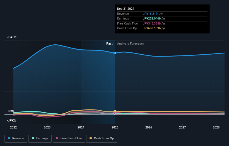Click the 2026 x-axis label
This screenshot has height=146, width=229.
click(x=149, y=127)
